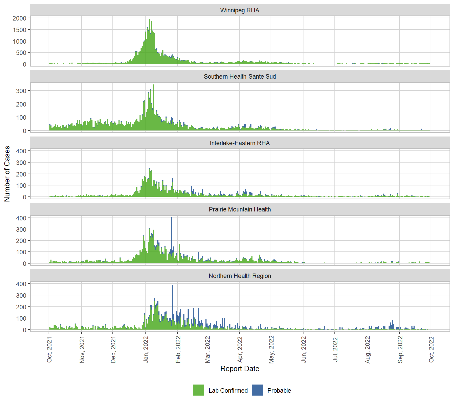Click the Northern Health Region panel header
The image size is (454, 404).
click(240, 276)
